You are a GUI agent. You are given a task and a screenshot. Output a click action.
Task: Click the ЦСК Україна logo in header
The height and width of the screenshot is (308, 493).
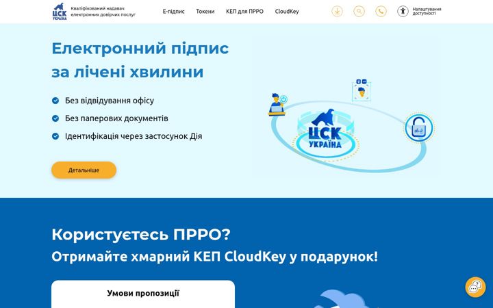[60, 12]
